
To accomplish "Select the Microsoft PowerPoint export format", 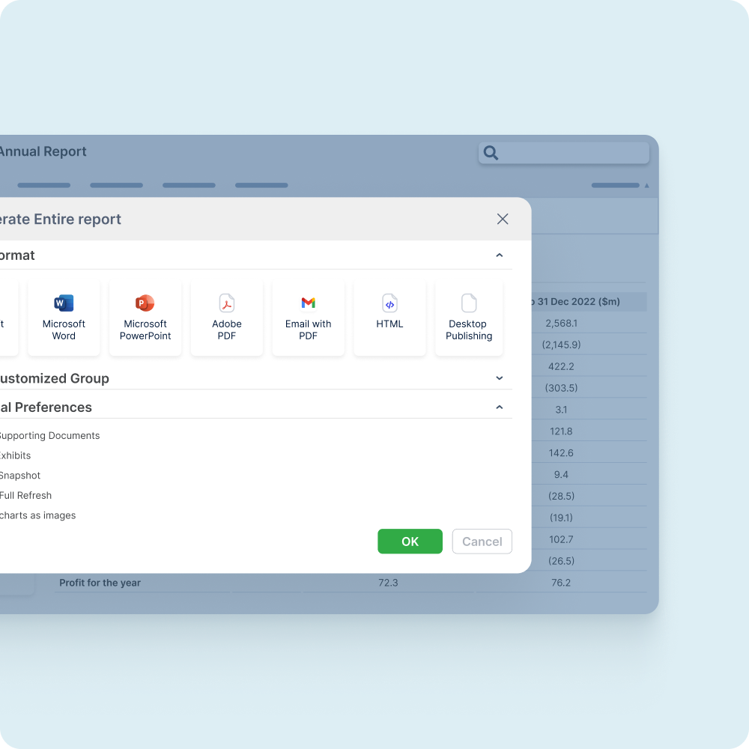I will 145,318.
